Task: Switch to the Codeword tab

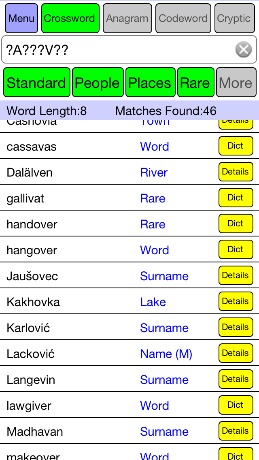Action: pyautogui.click(x=183, y=18)
